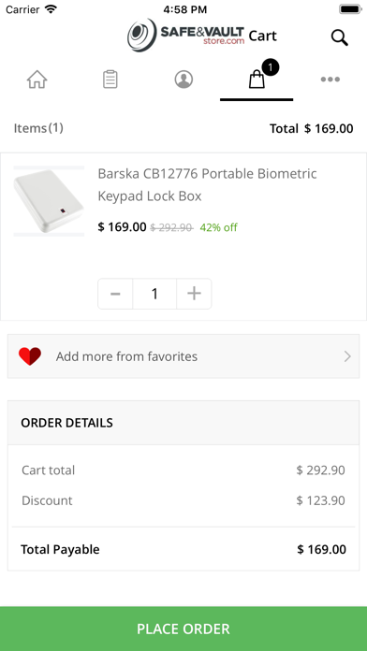The height and width of the screenshot is (651, 367).
Task: Open the account profile icon
Action: (x=183, y=80)
